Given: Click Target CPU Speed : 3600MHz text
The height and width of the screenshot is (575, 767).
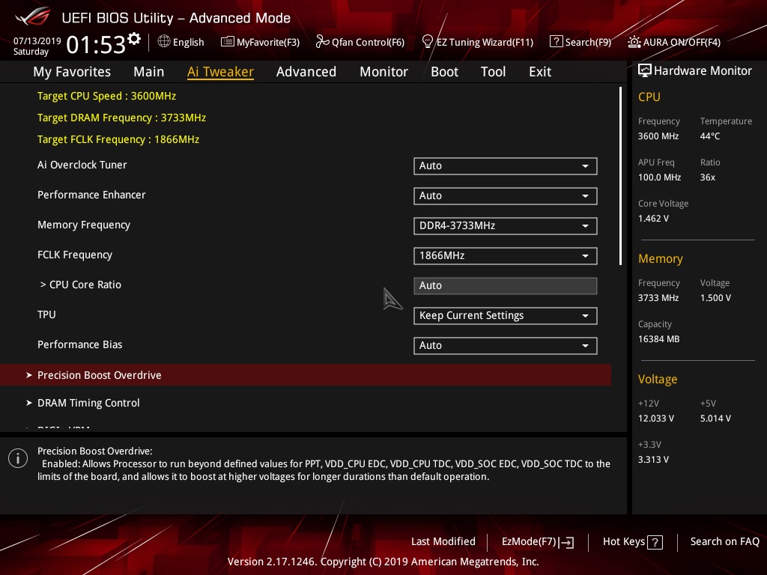Looking at the screenshot, I should coord(106,96).
